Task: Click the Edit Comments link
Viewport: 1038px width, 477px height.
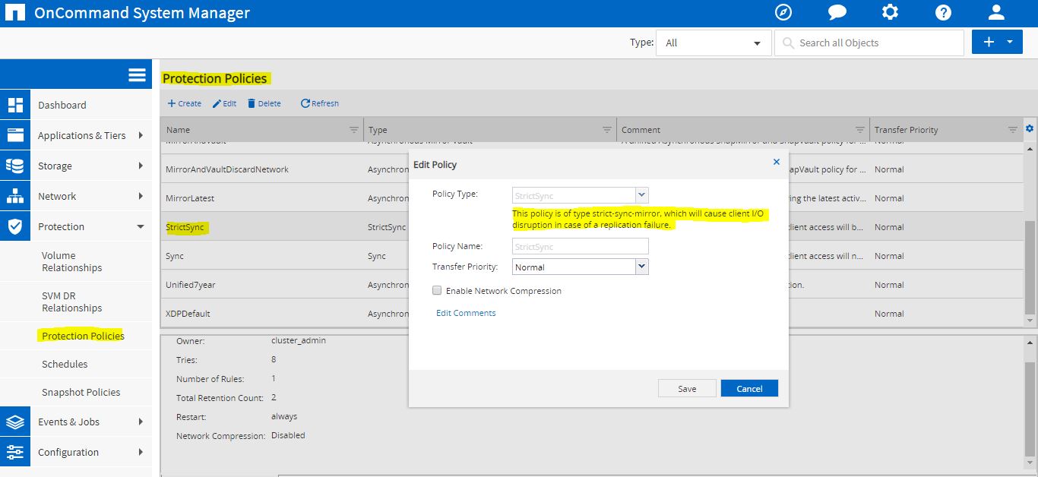Action: coord(465,312)
